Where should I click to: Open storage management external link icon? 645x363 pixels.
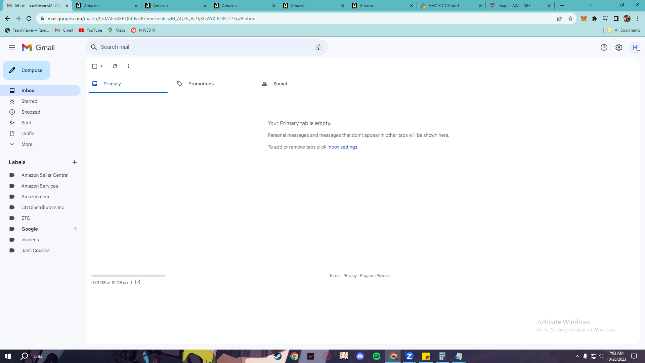(x=138, y=282)
